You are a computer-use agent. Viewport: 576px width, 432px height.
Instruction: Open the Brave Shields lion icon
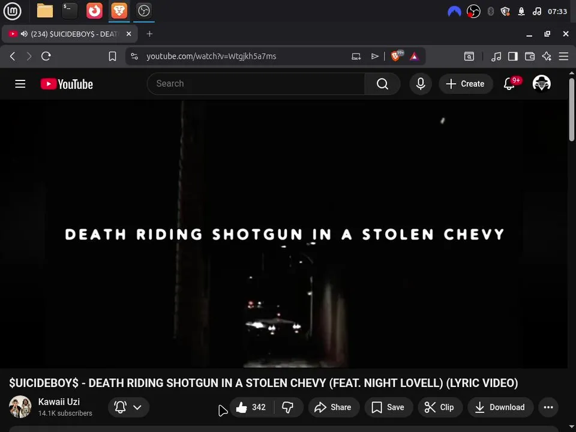[397, 56]
